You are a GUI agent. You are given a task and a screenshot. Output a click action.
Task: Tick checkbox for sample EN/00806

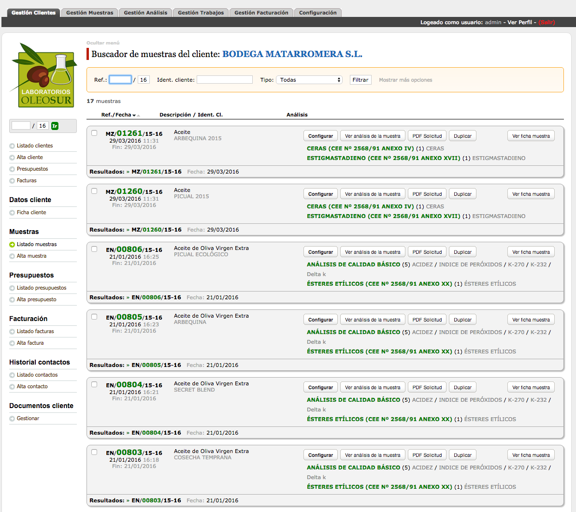point(94,249)
